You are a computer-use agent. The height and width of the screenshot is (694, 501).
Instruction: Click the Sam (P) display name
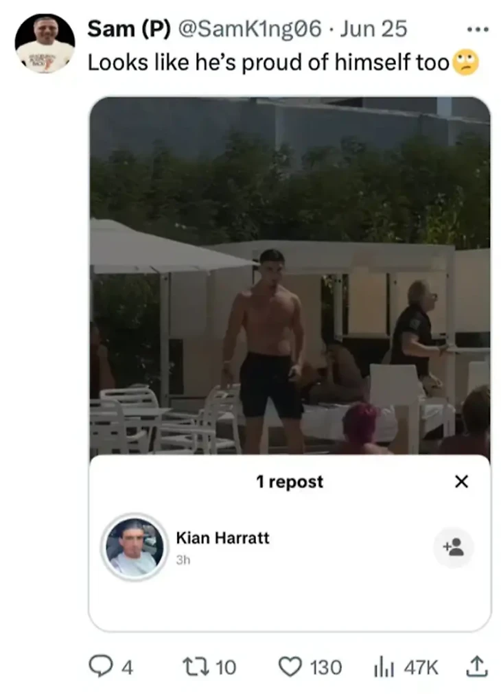coord(129,30)
